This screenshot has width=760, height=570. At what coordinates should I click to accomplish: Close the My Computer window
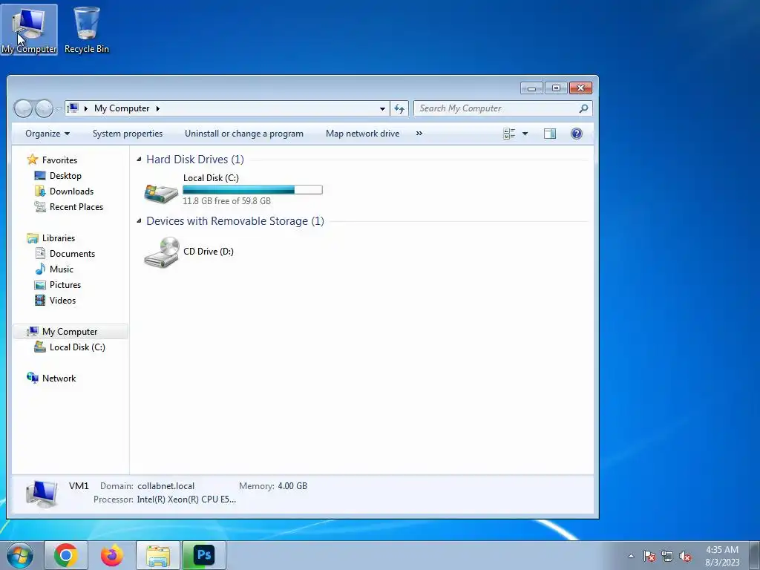[580, 88]
